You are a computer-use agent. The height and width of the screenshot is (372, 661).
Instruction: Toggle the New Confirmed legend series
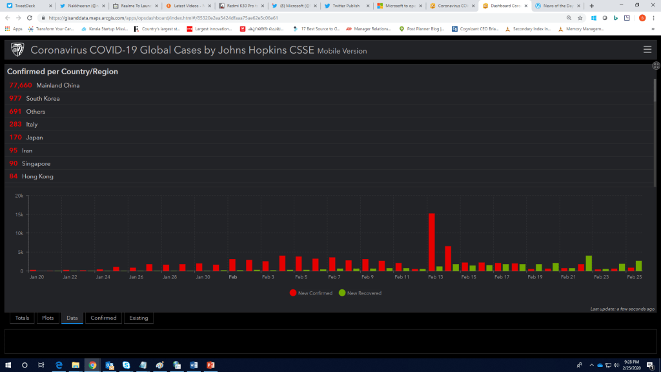tap(312, 293)
